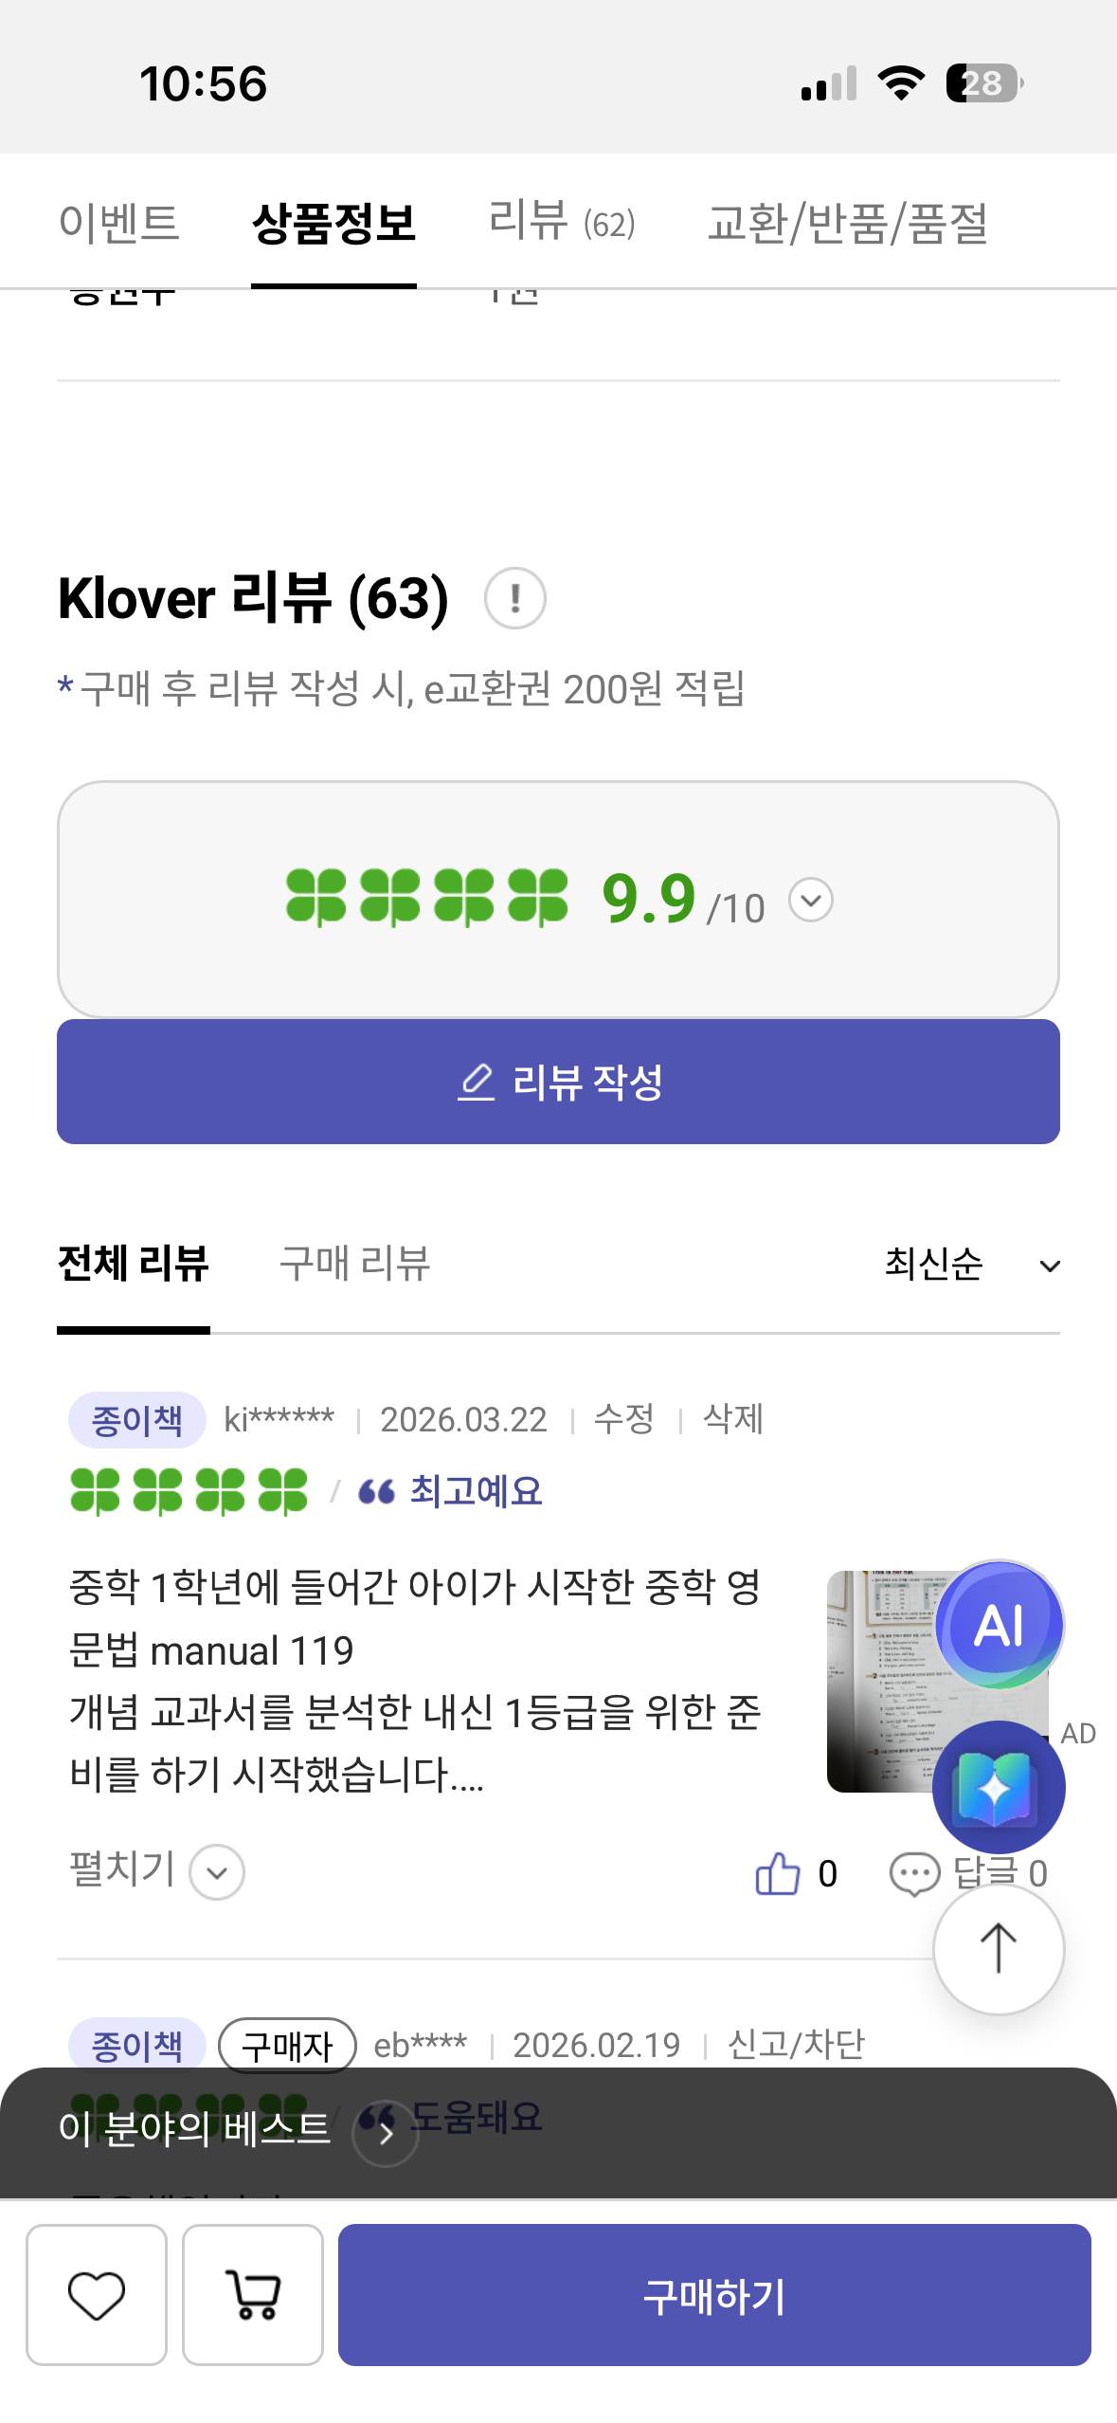Open the 교환/반품/품절 tab
Viewport: 1117px width, 2423px height.
[848, 223]
